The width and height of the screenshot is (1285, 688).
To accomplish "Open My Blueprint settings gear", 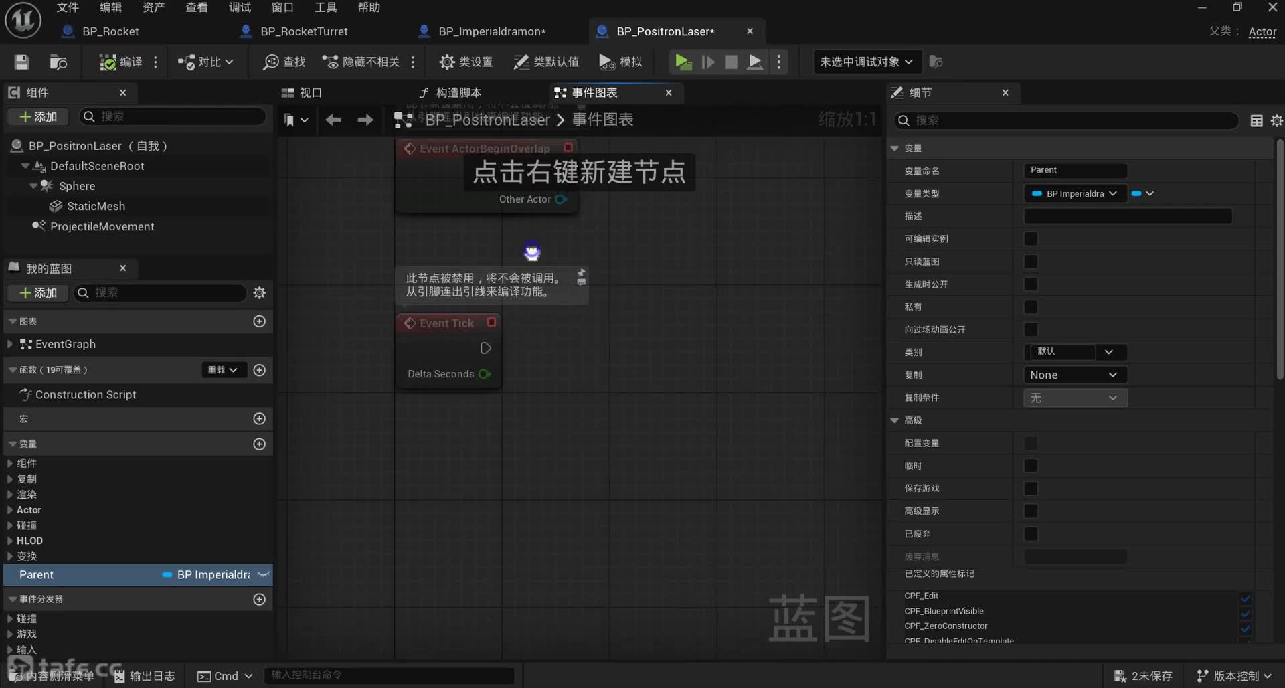I will (260, 293).
